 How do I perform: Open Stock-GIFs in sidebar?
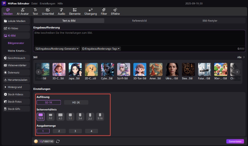16,109
